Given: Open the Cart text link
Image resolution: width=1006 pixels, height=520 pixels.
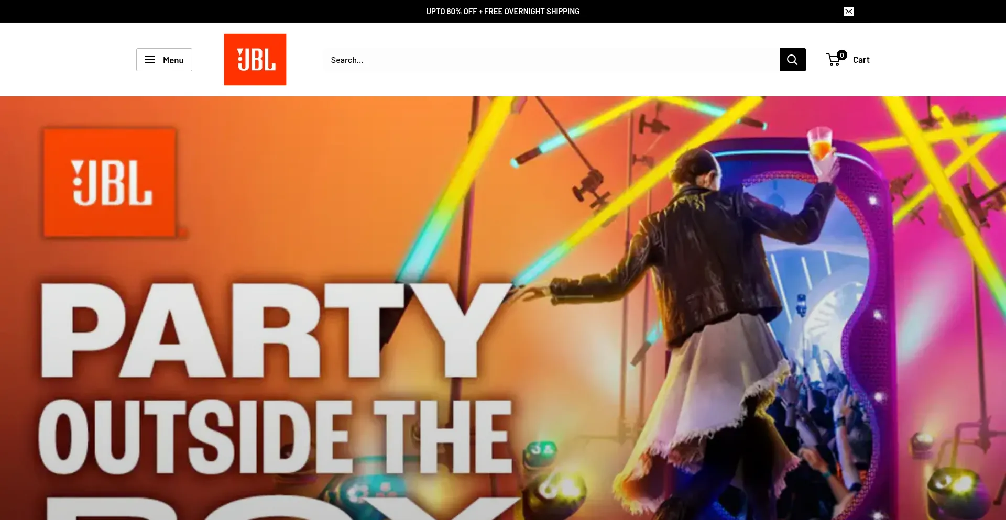Looking at the screenshot, I should [x=861, y=60].
